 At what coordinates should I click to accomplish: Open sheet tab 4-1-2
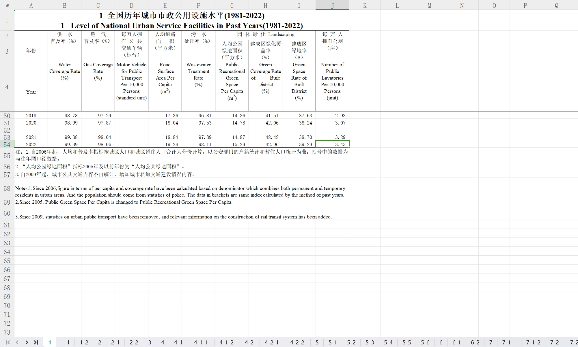tap(226, 342)
